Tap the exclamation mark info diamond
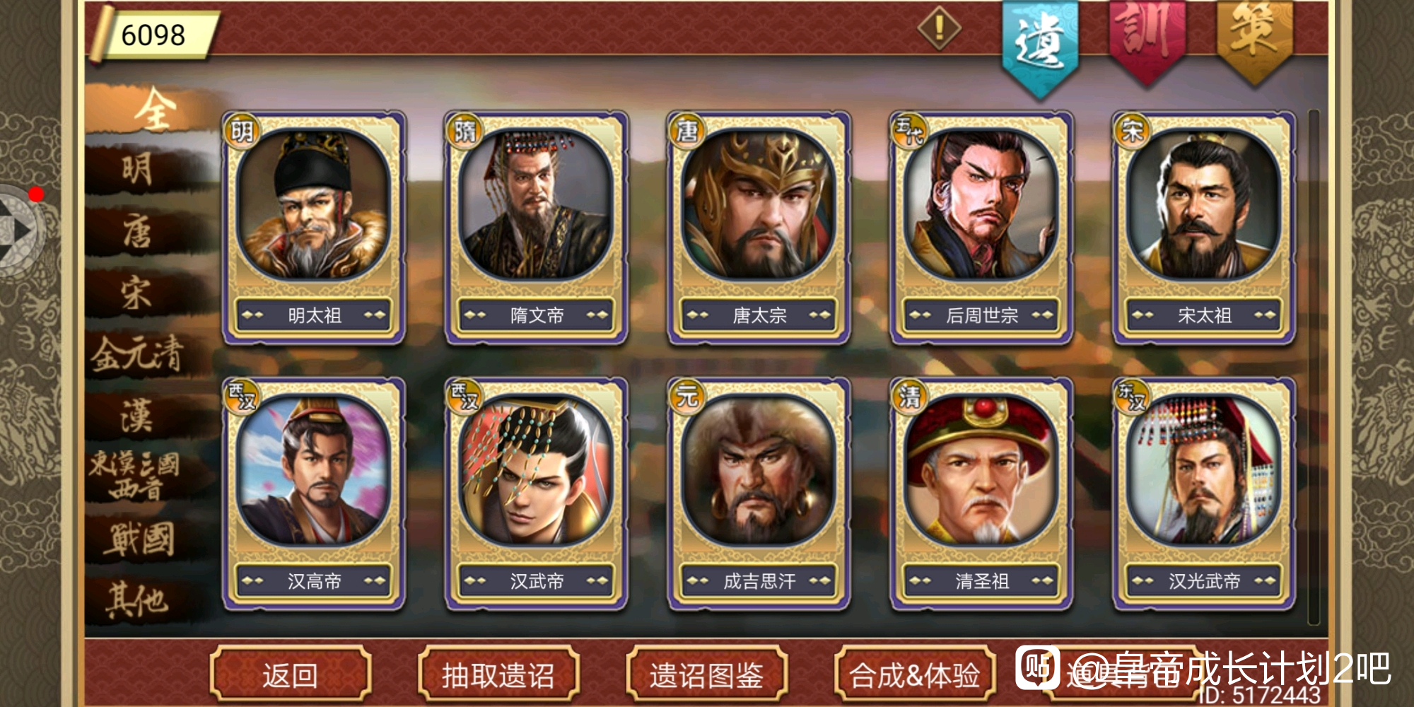This screenshot has width=1414, height=707. point(939,28)
